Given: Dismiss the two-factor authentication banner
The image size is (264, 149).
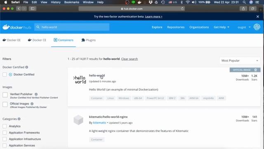Looking at the screenshot, I should pyautogui.click(x=257, y=17).
